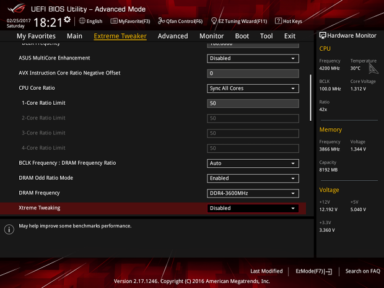Click the AVX Instruction Offset input field
384x288 pixels.
click(x=253, y=74)
